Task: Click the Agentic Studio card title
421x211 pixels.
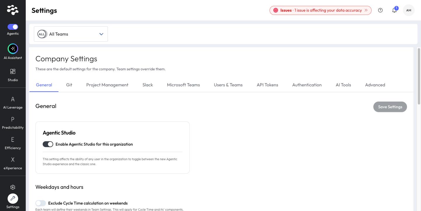Action: (59, 133)
